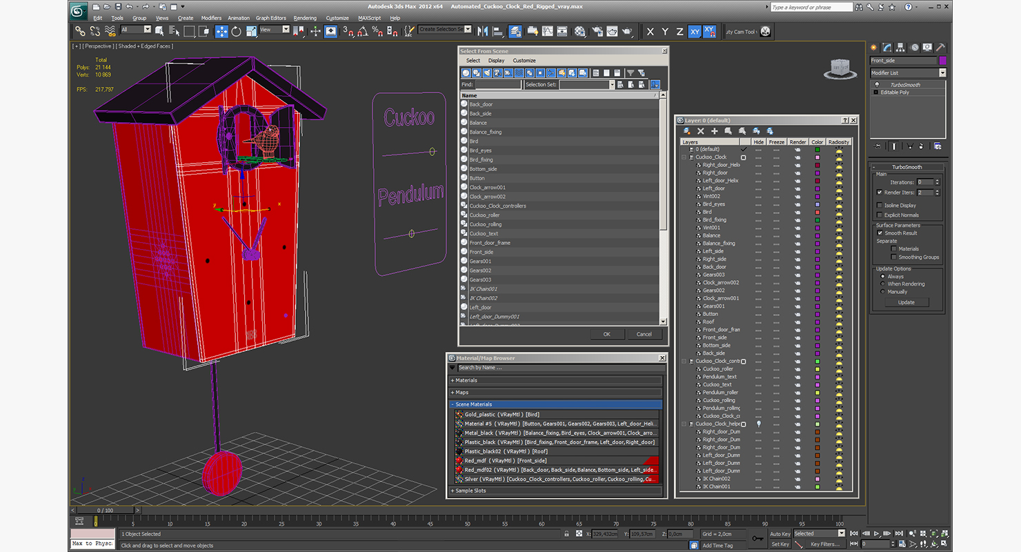The height and width of the screenshot is (552, 1021).
Task: Click the Pin Stack icon in modifier panel
Action: point(878,146)
